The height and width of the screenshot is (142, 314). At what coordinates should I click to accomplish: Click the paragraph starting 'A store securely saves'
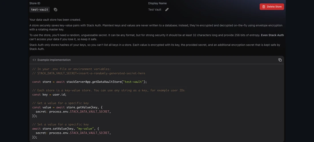156,28
